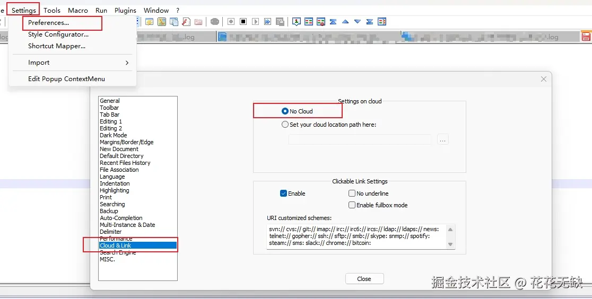Open the Tools menu
Image resolution: width=592 pixels, height=299 pixels.
coord(52,10)
